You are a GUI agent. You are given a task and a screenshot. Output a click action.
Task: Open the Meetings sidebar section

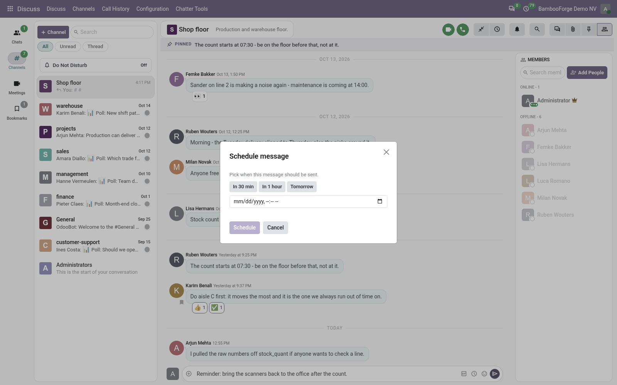pyautogui.click(x=17, y=87)
